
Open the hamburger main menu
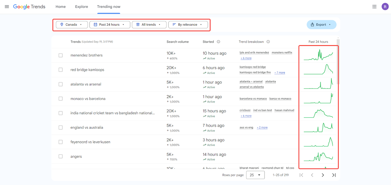7,7
